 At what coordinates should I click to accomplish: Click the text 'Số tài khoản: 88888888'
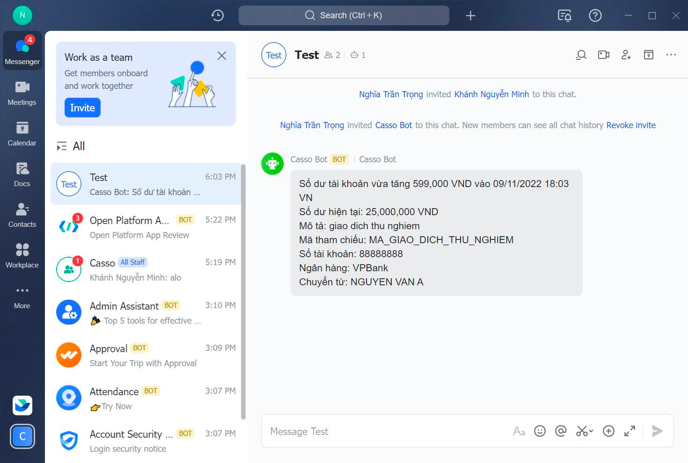351,254
